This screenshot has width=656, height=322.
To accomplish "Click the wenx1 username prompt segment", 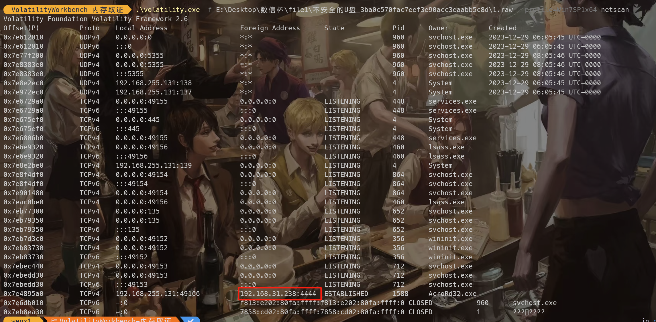I will pos(21,320).
